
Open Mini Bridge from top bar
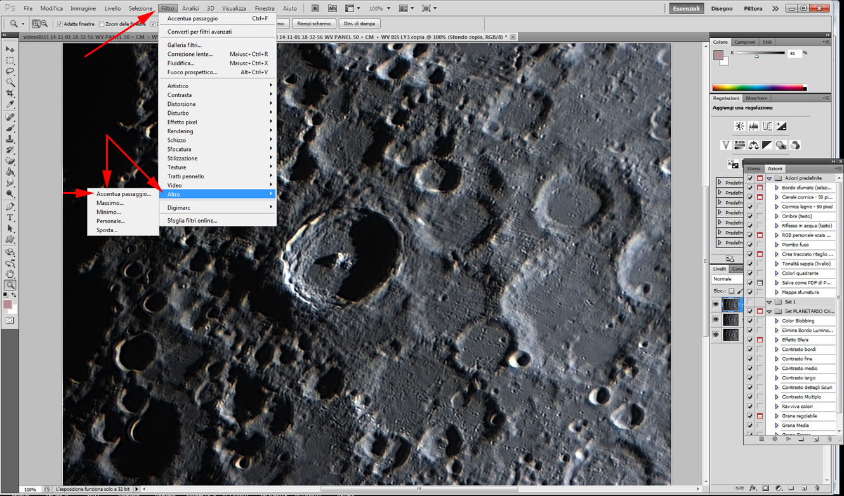click(333, 8)
